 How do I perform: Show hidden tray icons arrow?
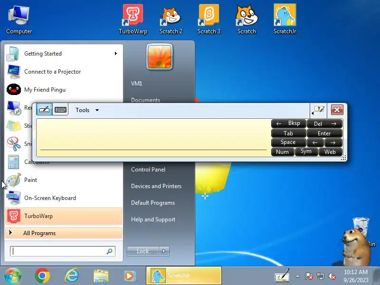[x=298, y=276]
